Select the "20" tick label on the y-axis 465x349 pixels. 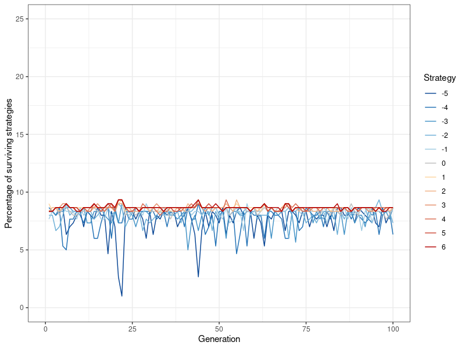tap(19, 77)
